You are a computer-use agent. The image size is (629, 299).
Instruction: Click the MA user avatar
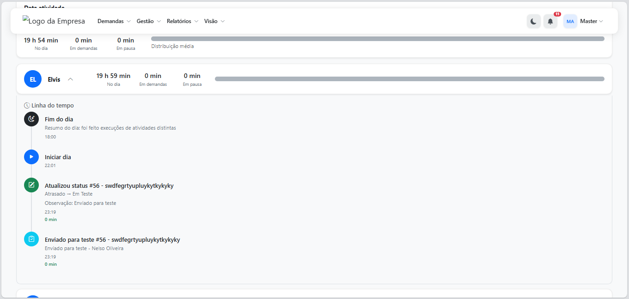point(570,21)
